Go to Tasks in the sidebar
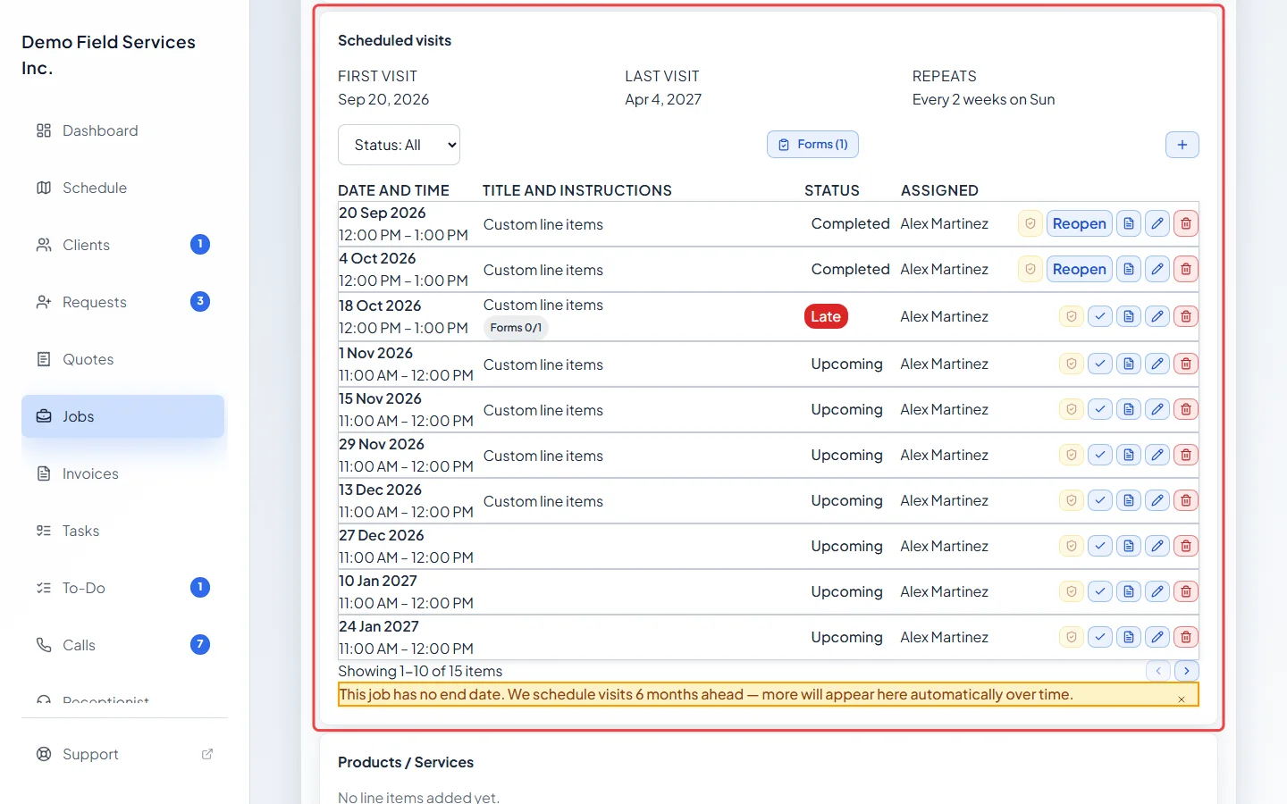 click(x=123, y=531)
